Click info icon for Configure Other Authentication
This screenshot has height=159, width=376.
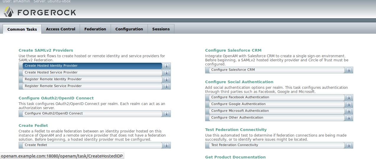(349, 118)
